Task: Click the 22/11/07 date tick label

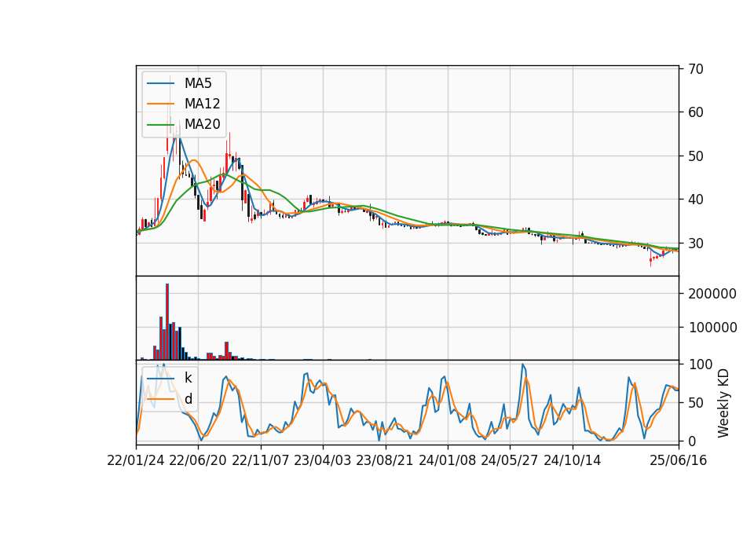Action: (x=261, y=461)
